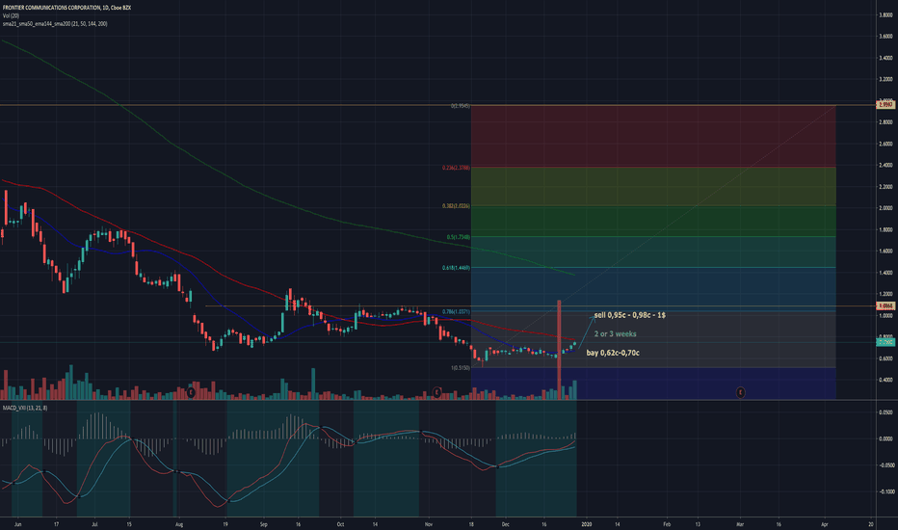Click the 1.2000 price axis label
Screen dimensions: 898x530
(x=886, y=294)
